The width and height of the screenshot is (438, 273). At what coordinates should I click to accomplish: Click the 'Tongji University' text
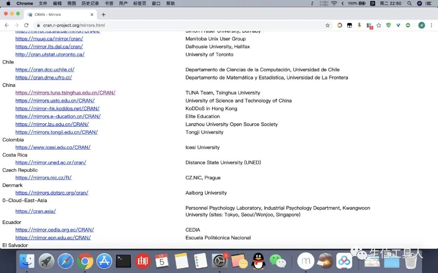coord(204,132)
